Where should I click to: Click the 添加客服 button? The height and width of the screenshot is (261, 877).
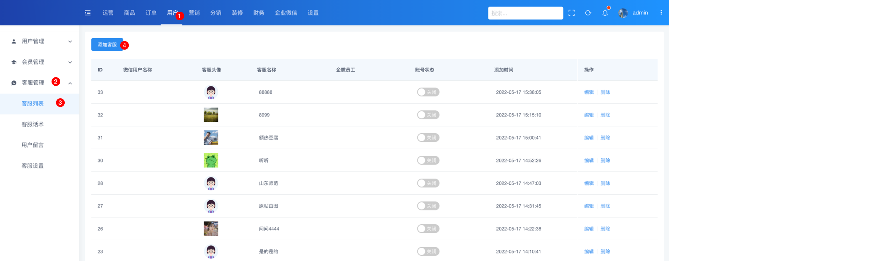(107, 45)
